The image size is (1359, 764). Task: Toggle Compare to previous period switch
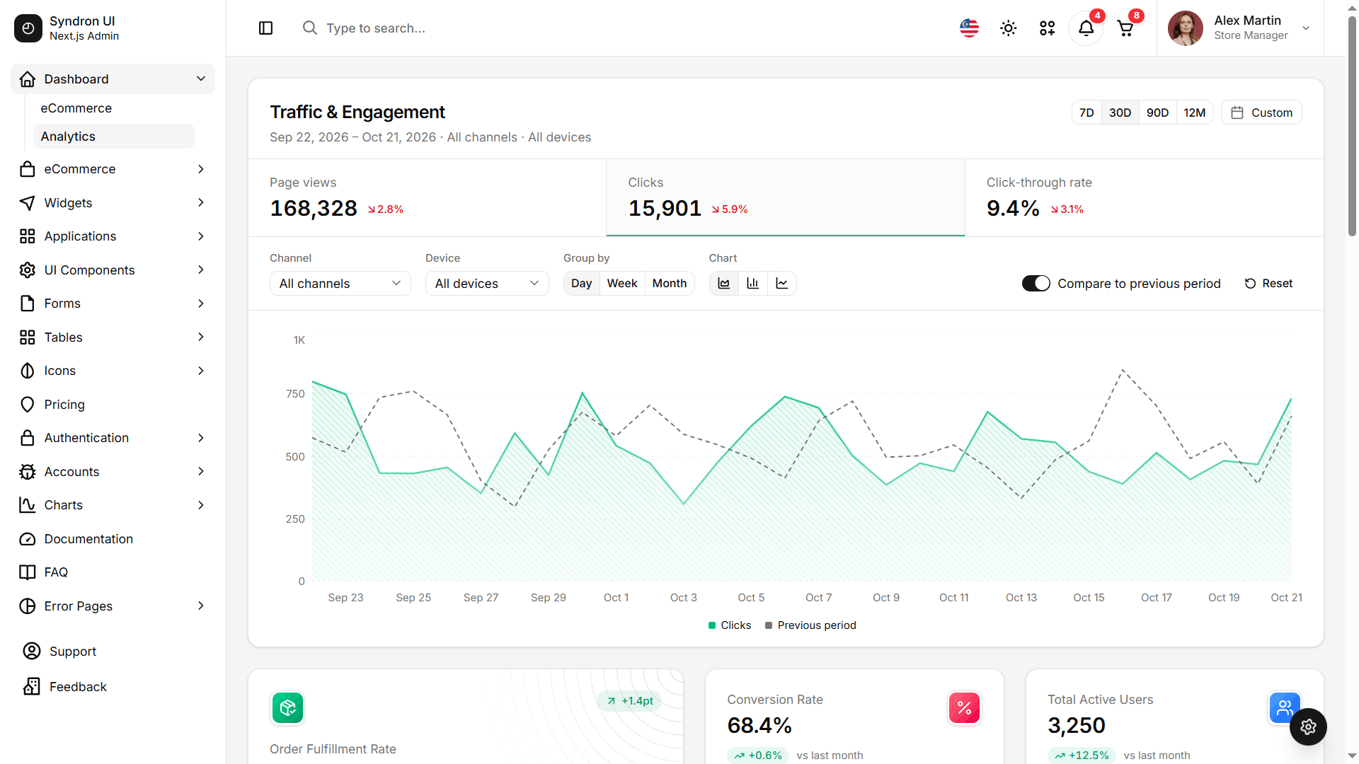[1036, 283]
